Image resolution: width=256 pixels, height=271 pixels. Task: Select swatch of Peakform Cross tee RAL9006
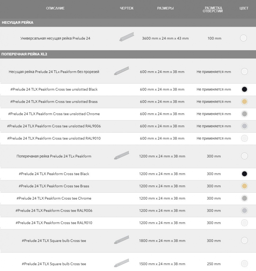[244, 211]
